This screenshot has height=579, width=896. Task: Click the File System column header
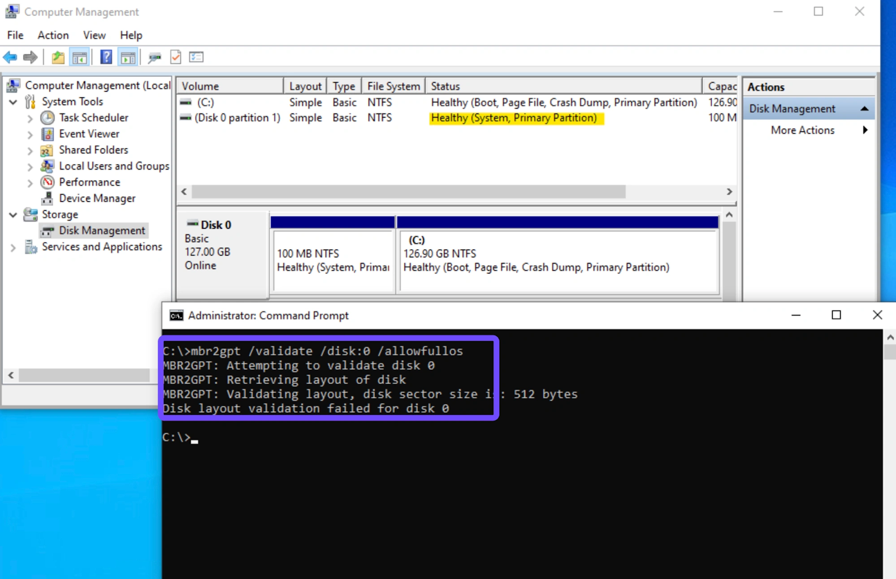click(x=393, y=86)
